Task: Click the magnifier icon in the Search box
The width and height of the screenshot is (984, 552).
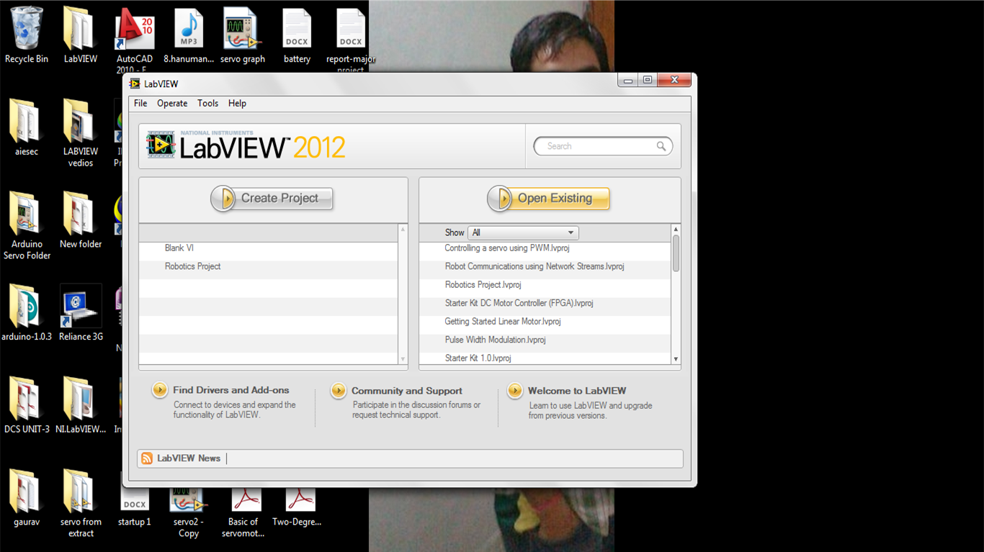Action: pos(661,145)
